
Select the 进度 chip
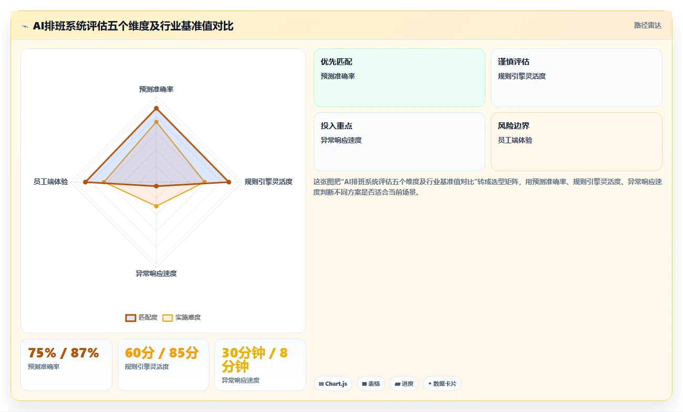point(404,384)
